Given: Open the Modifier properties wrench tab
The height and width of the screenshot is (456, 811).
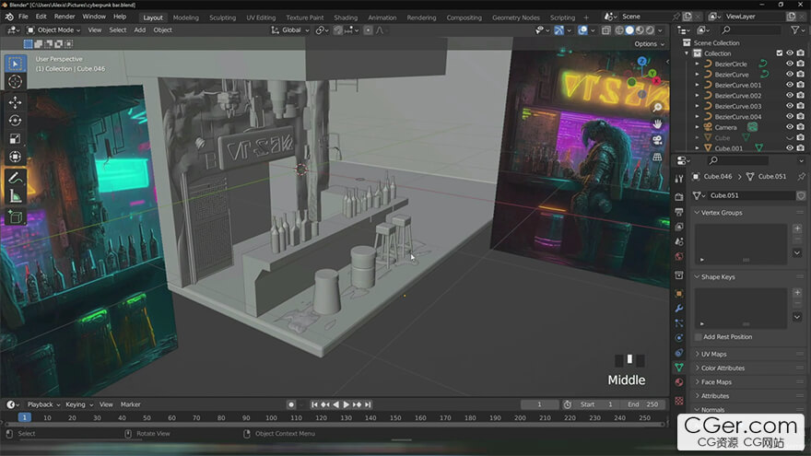Looking at the screenshot, I should tap(679, 308).
